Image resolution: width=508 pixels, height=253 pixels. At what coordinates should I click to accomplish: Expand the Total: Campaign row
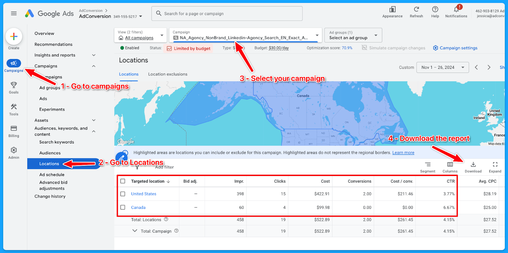pyautogui.click(x=135, y=231)
